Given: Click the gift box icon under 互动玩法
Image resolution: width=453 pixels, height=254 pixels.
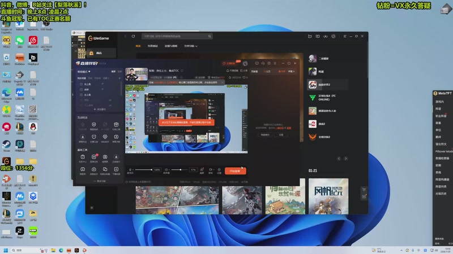Looking at the screenshot, I should tap(116, 124).
